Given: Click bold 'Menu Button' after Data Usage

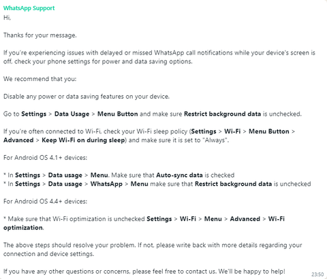Looking at the screenshot, I should click(x=118, y=114).
